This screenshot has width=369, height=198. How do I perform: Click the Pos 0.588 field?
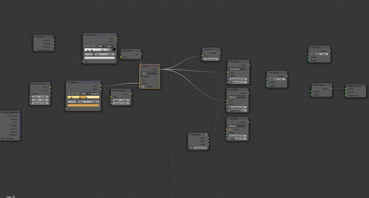coord(104,54)
